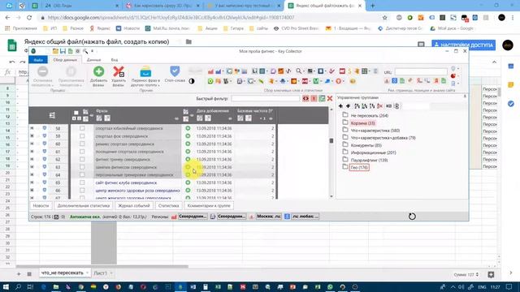Select the Гео (176) group
Screen dimensions: 520x292
[x=359, y=168]
